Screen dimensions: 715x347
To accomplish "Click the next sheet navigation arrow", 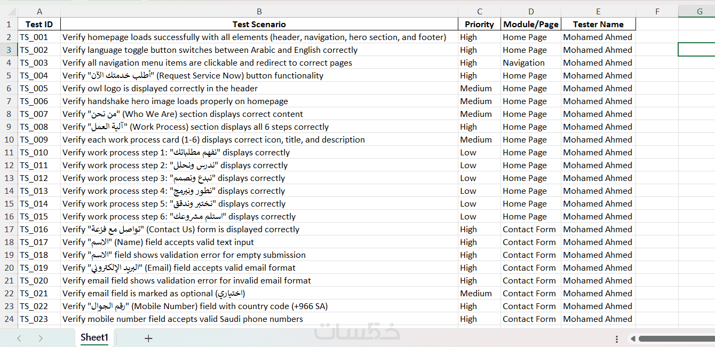I will [x=41, y=338].
